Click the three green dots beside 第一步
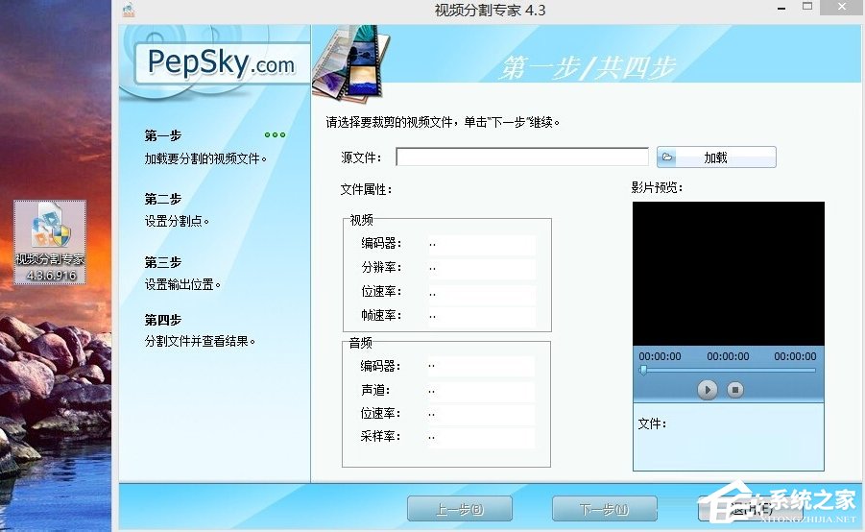The height and width of the screenshot is (532, 865). (x=276, y=135)
